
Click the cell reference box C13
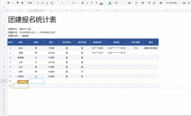point(4,7)
